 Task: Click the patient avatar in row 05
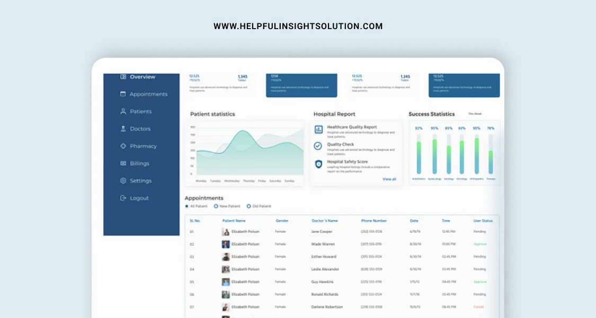tap(226, 281)
